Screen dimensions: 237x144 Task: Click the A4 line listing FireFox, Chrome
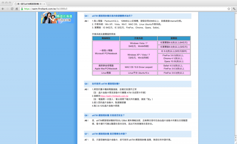(x=126, y=28)
